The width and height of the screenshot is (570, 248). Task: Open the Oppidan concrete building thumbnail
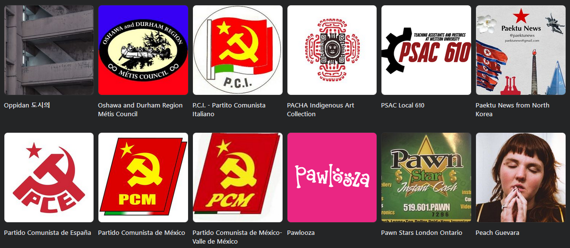[49, 50]
